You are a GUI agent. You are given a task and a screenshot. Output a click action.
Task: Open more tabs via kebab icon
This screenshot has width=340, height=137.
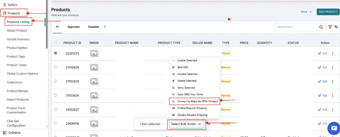point(105,26)
